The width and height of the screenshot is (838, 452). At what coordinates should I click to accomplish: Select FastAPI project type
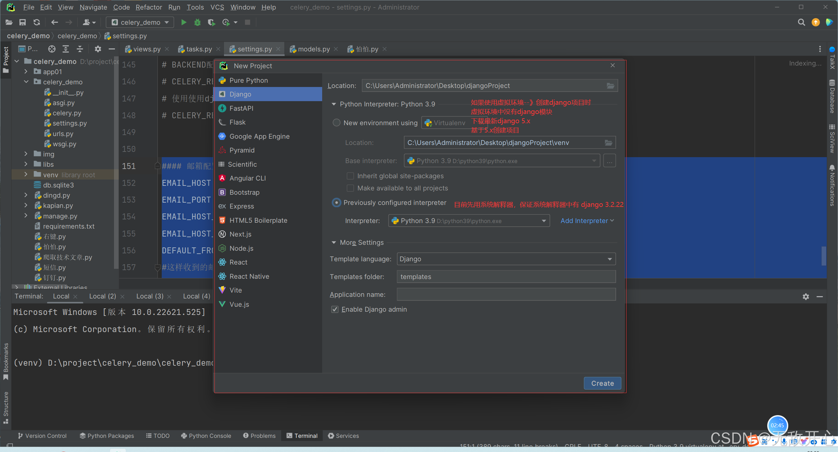click(268, 108)
